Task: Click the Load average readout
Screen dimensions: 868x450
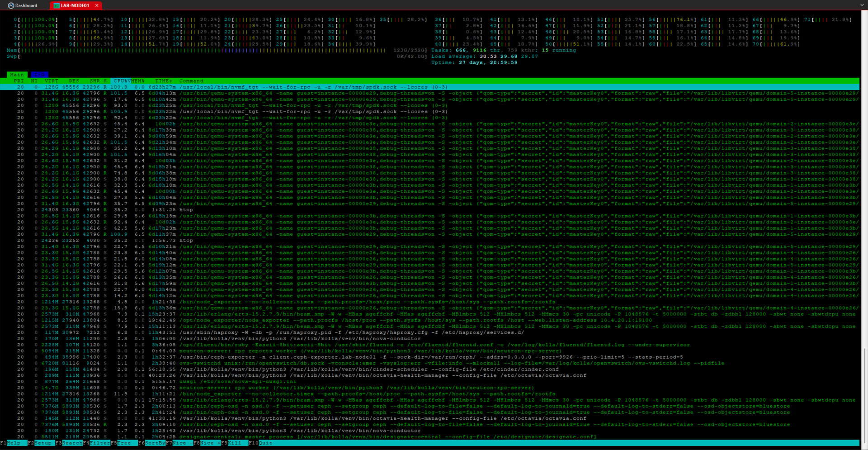Action: (485, 57)
